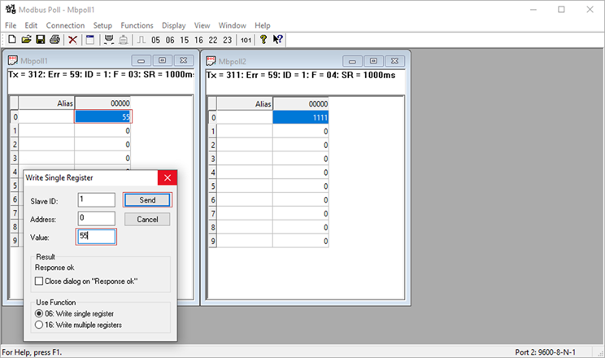Open the Help menu
Screen dimensions: 605x358
[x=263, y=25]
